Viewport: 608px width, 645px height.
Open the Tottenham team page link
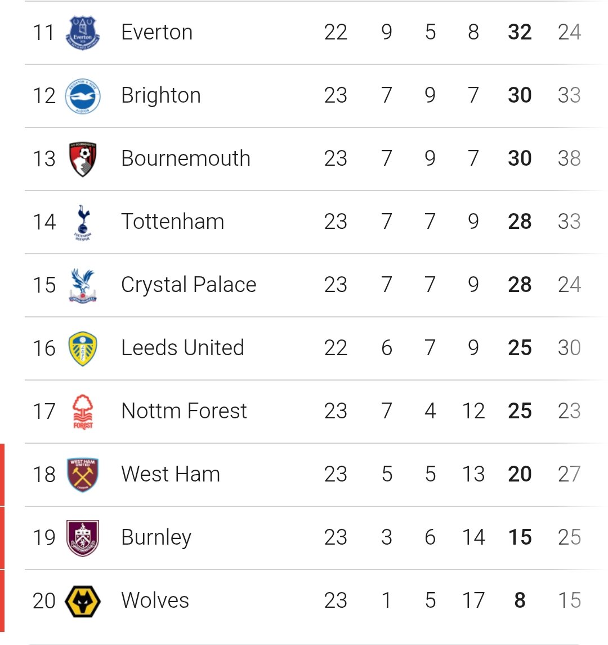(x=173, y=222)
